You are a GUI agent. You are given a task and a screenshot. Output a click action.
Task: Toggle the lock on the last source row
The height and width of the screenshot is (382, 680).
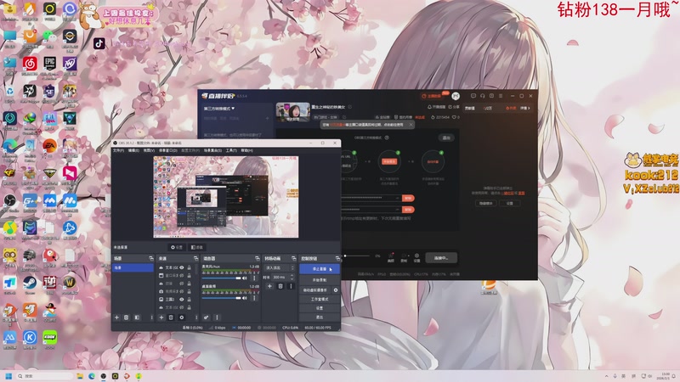coord(189,307)
